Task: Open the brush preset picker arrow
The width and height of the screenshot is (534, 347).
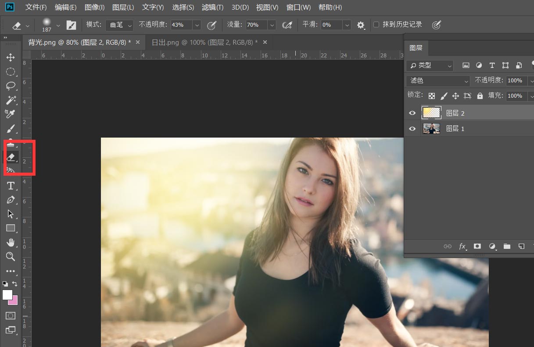Action: [x=58, y=25]
